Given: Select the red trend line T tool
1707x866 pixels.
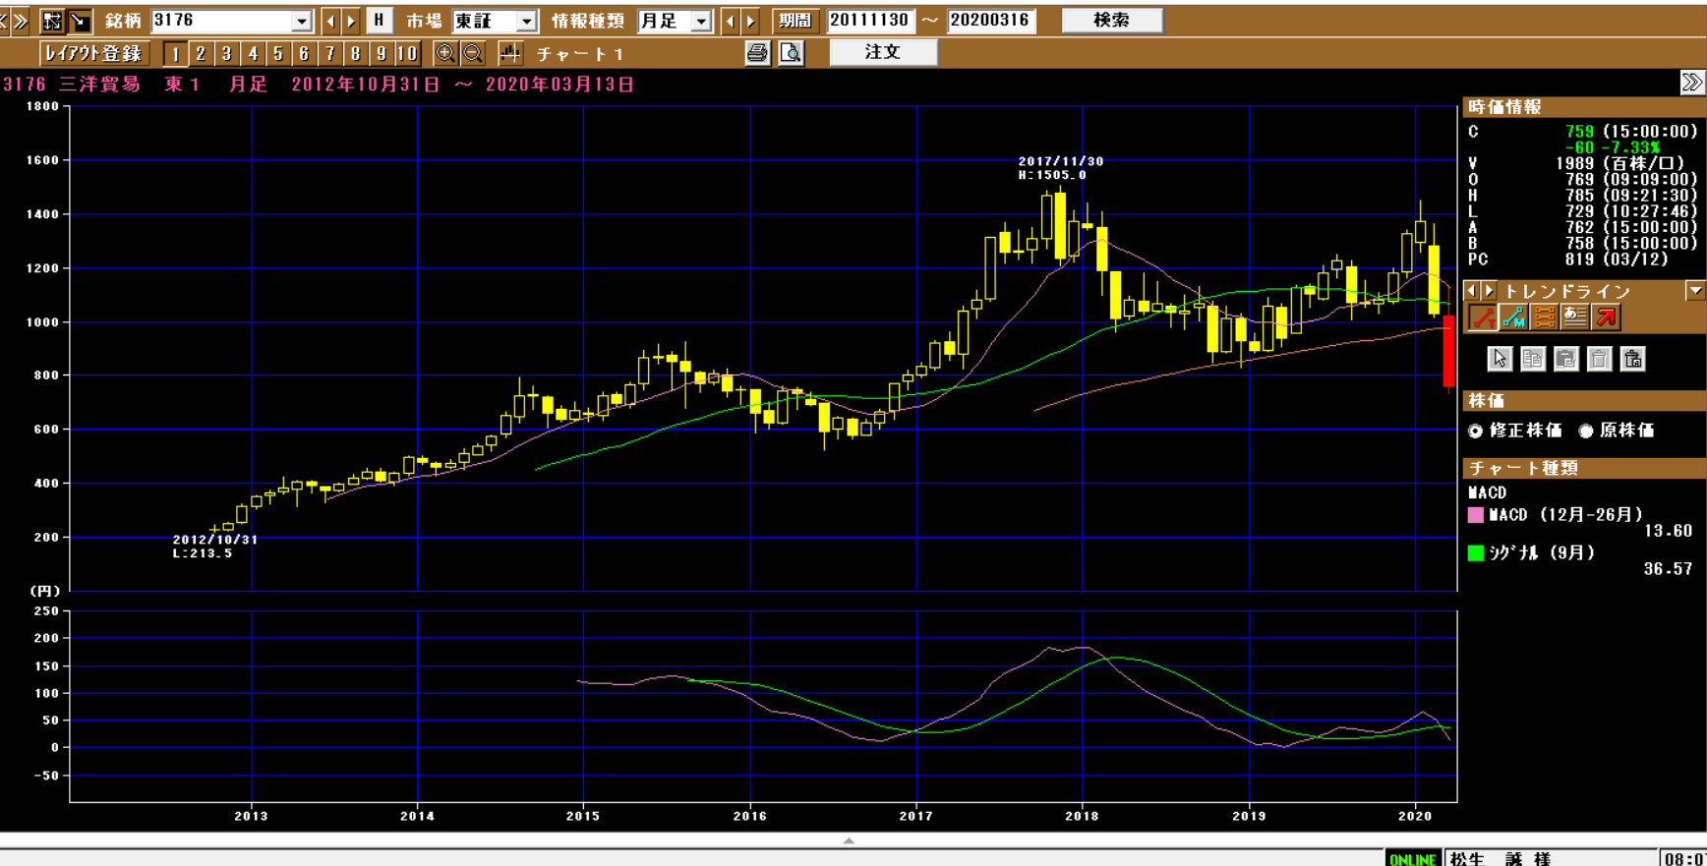Looking at the screenshot, I should click(1482, 318).
